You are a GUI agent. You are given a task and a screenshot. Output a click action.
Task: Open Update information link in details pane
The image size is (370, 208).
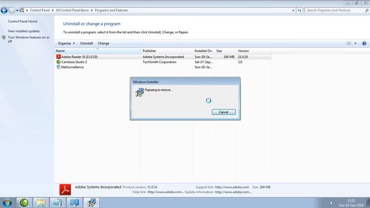233,192
